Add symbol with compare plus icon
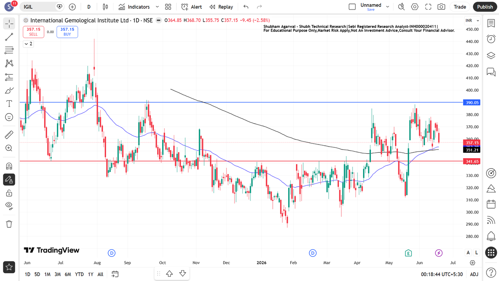499x281 pixels. tap(72, 7)
